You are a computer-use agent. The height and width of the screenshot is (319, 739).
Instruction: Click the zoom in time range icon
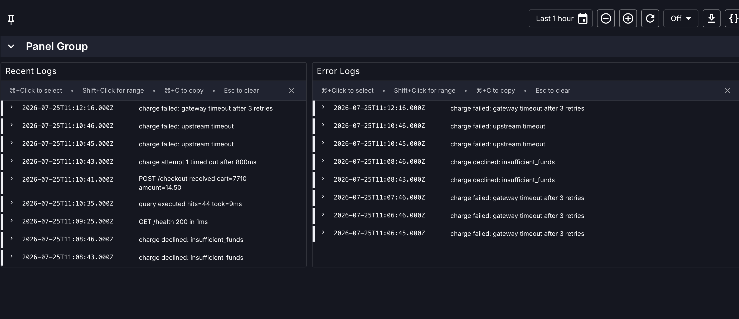[x=628, y=19]
